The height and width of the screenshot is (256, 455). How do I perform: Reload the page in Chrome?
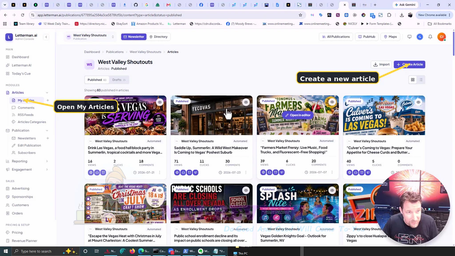pyautogui.click(x=22, y=15)
